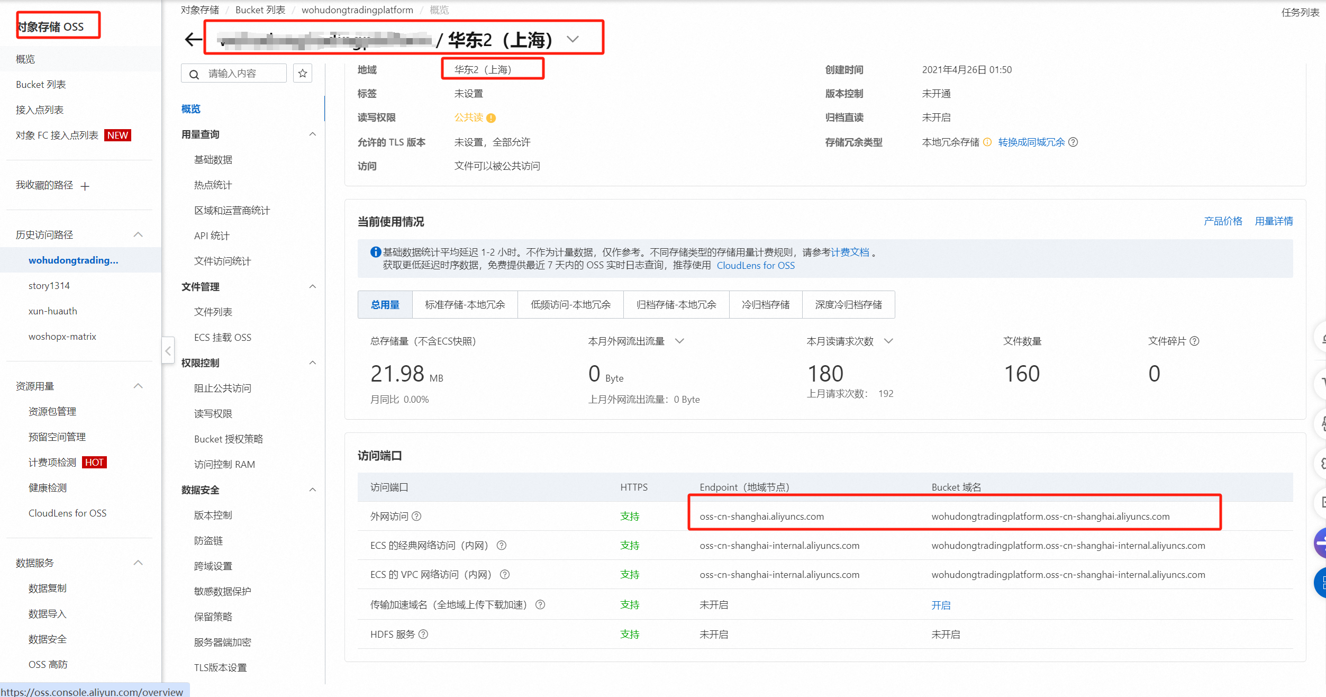Click help icon beside 传输加速域名
The width and height of the screenshot is (1326, 697).
point(540,604)
